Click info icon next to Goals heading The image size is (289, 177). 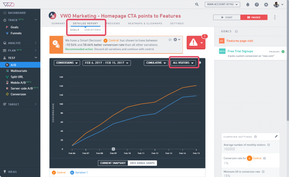pyautogui.click(x=236, y=31)
